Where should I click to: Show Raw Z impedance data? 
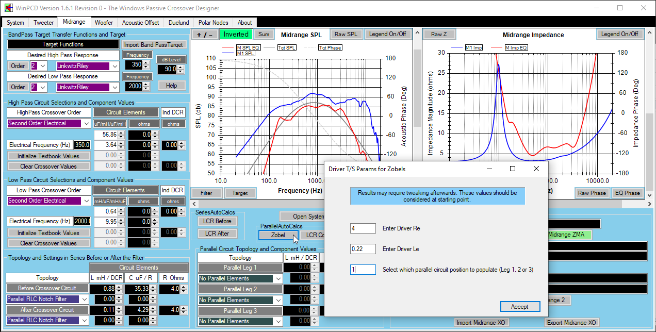[438, 35]
